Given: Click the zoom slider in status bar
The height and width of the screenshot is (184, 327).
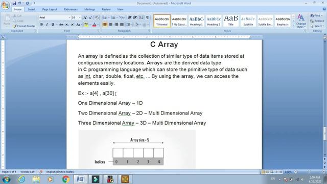Looking at the screenshot, I should coord(310,172).
